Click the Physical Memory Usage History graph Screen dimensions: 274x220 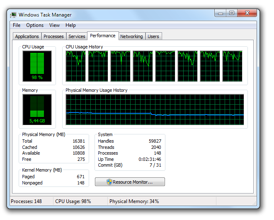tap(155, 110)
